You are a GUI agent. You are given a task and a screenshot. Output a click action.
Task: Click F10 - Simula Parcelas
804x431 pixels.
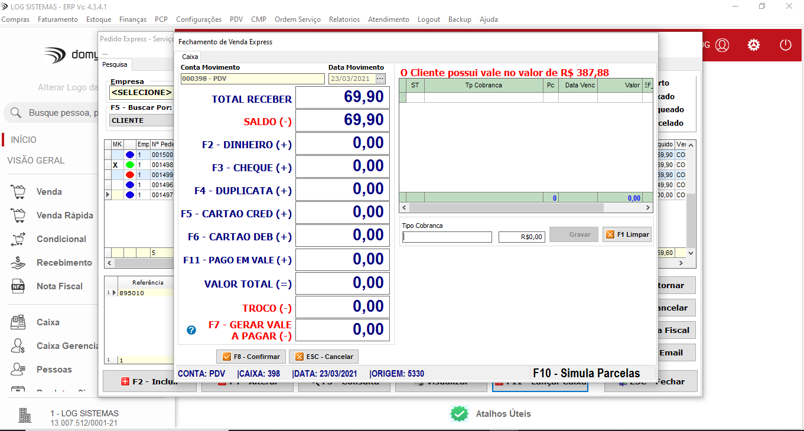coord(586,373)
